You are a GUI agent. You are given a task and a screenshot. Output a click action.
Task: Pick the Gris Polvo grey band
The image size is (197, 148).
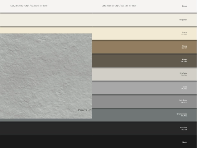pyautogui.click(x=144, y=101)
